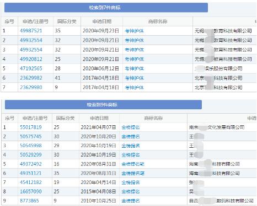Screen dimensions: 257x206
Task: Open 考神护体 trademark in the 49920812 row
Action: coord(134,59)
